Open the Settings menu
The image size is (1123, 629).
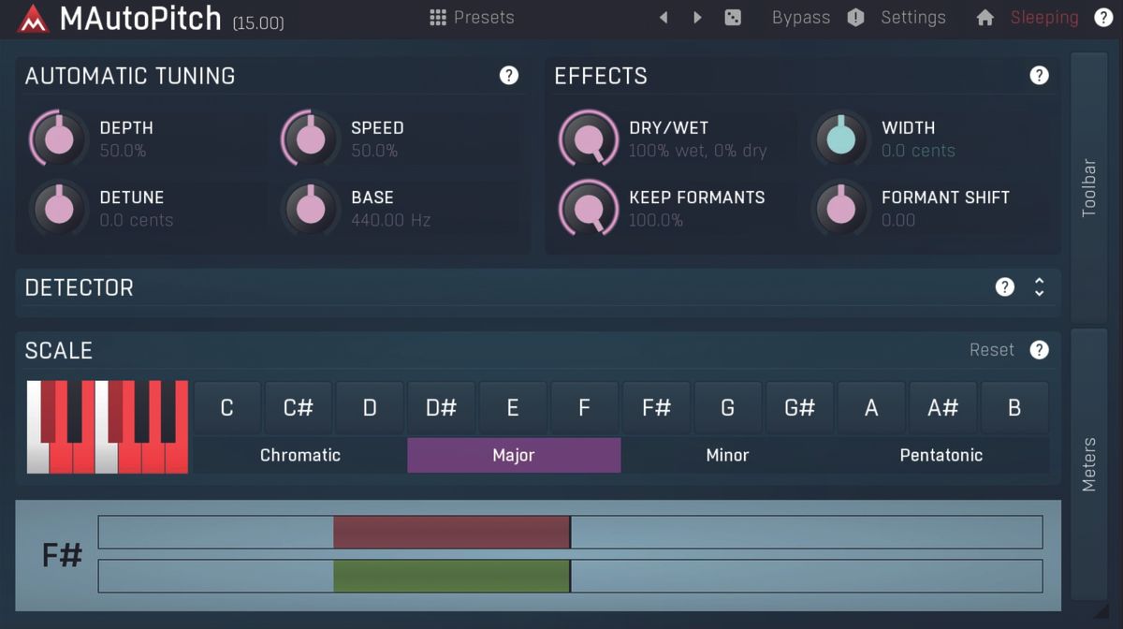point(912,17)
